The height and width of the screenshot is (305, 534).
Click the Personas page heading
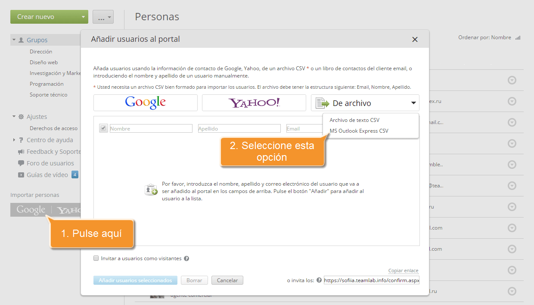(157, 17)
